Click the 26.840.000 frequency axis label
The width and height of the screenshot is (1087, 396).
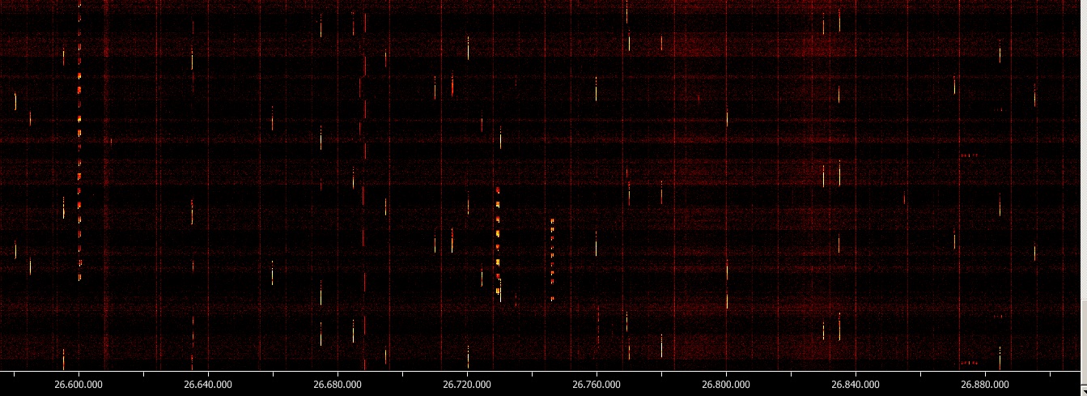click(x=856, y=385)
